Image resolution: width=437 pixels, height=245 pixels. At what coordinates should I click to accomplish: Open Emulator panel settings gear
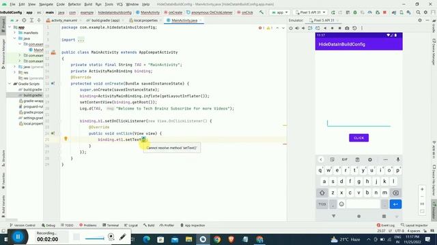(x=420, y=20)
